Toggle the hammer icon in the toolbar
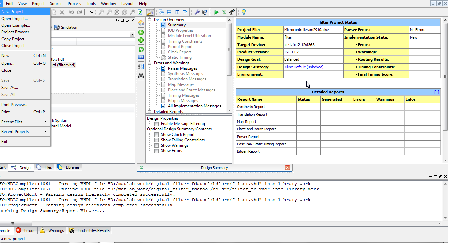 pyautogui.click(x=150, y=12)
